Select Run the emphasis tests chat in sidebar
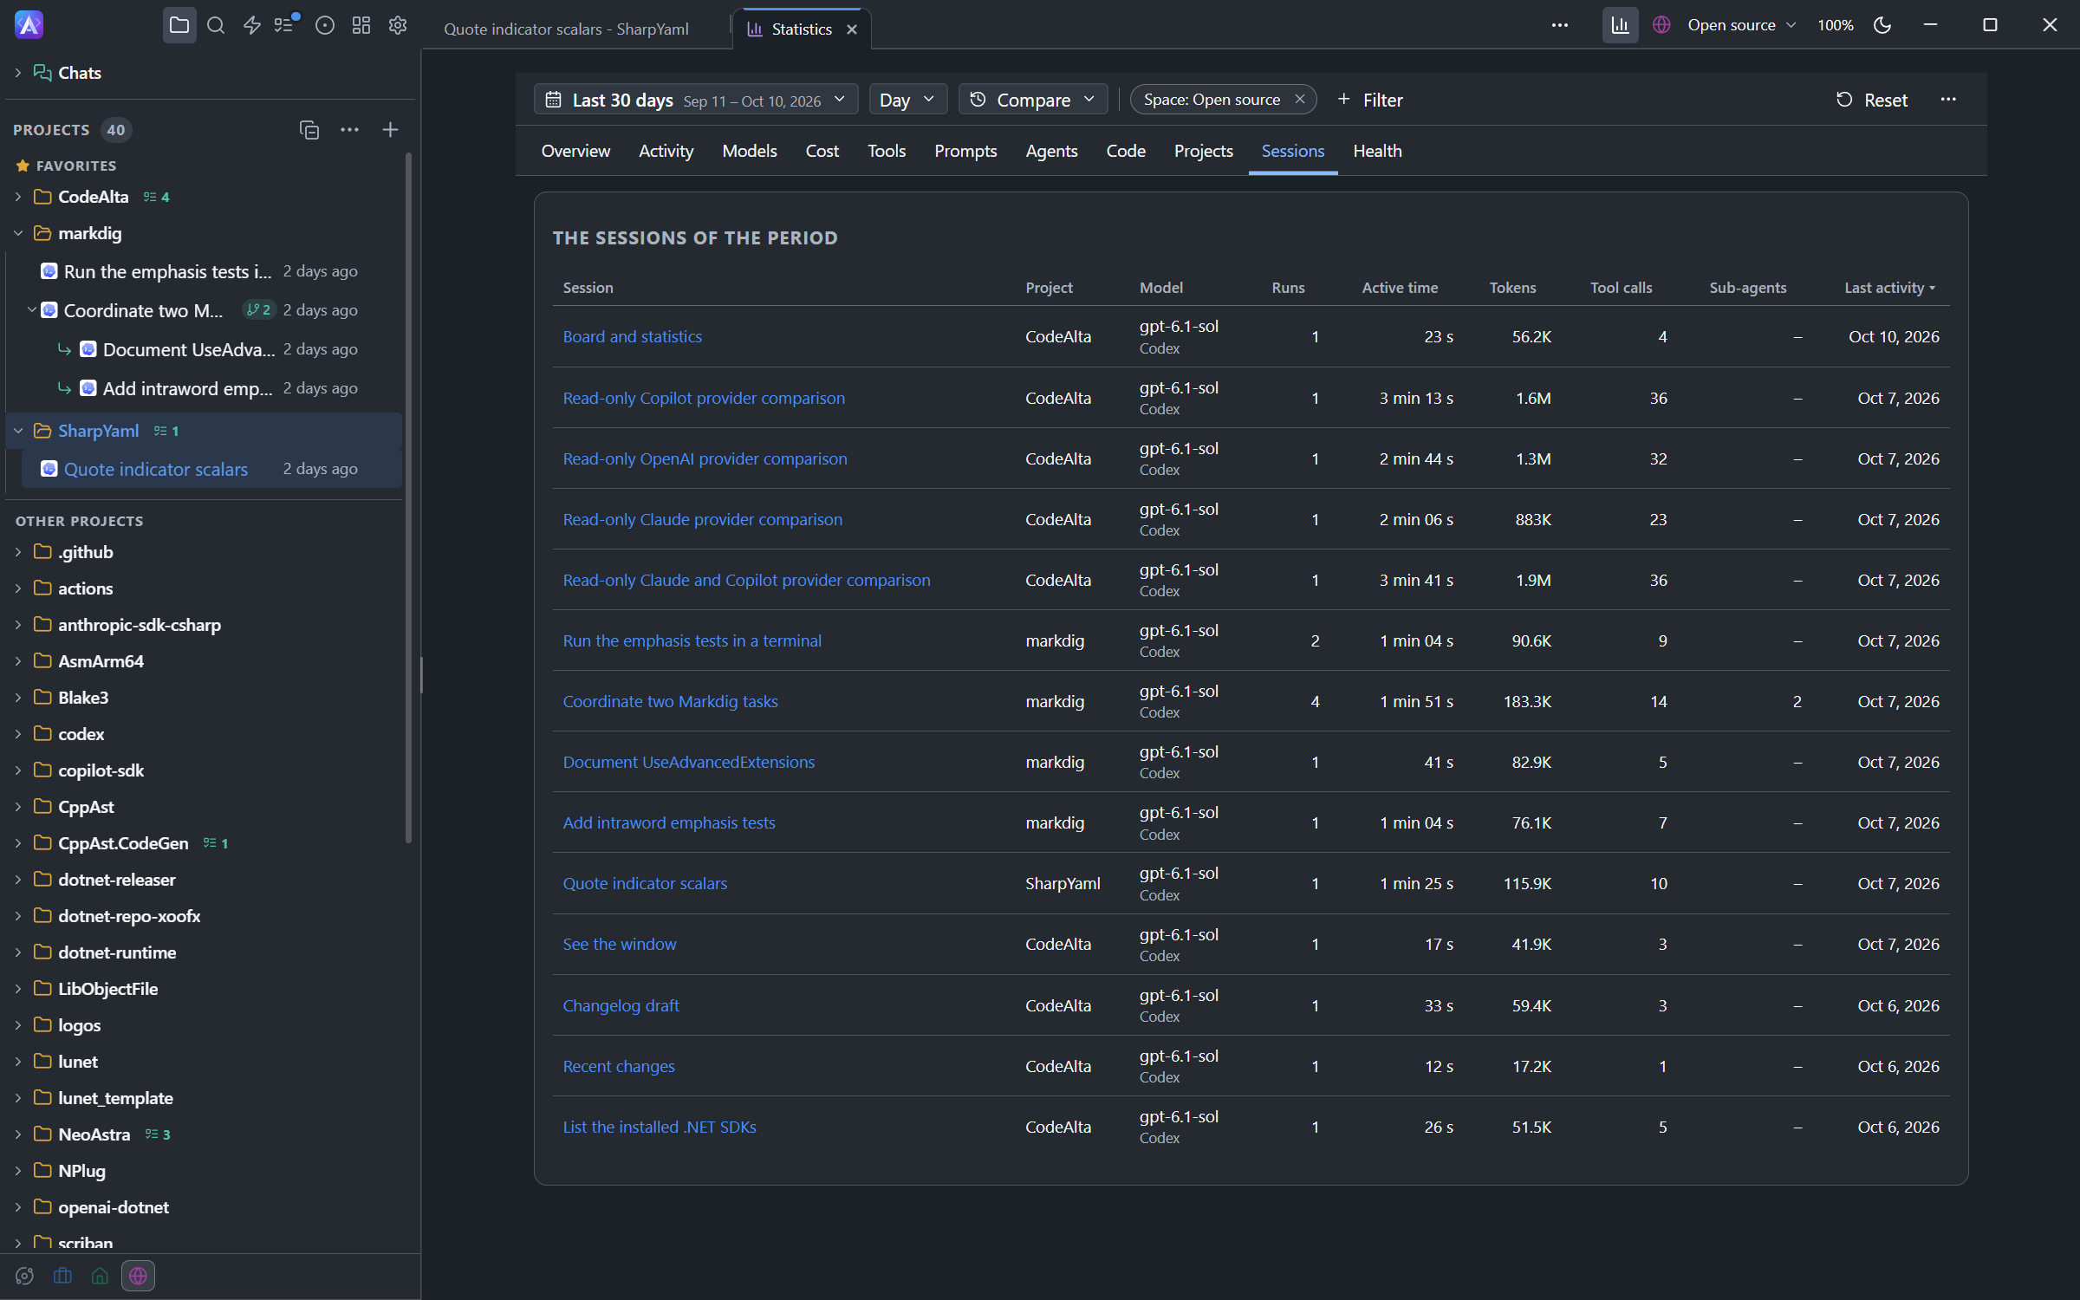 211,271
